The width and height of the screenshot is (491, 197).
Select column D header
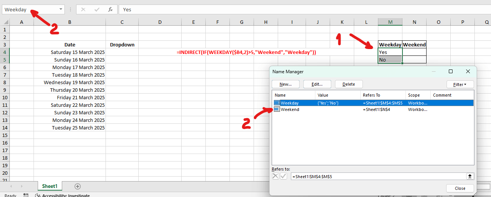pyautogui.click(x=160, y=22)
